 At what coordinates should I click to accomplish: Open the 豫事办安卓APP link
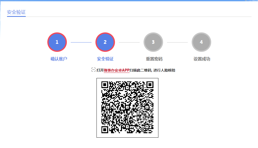(117, 70)
